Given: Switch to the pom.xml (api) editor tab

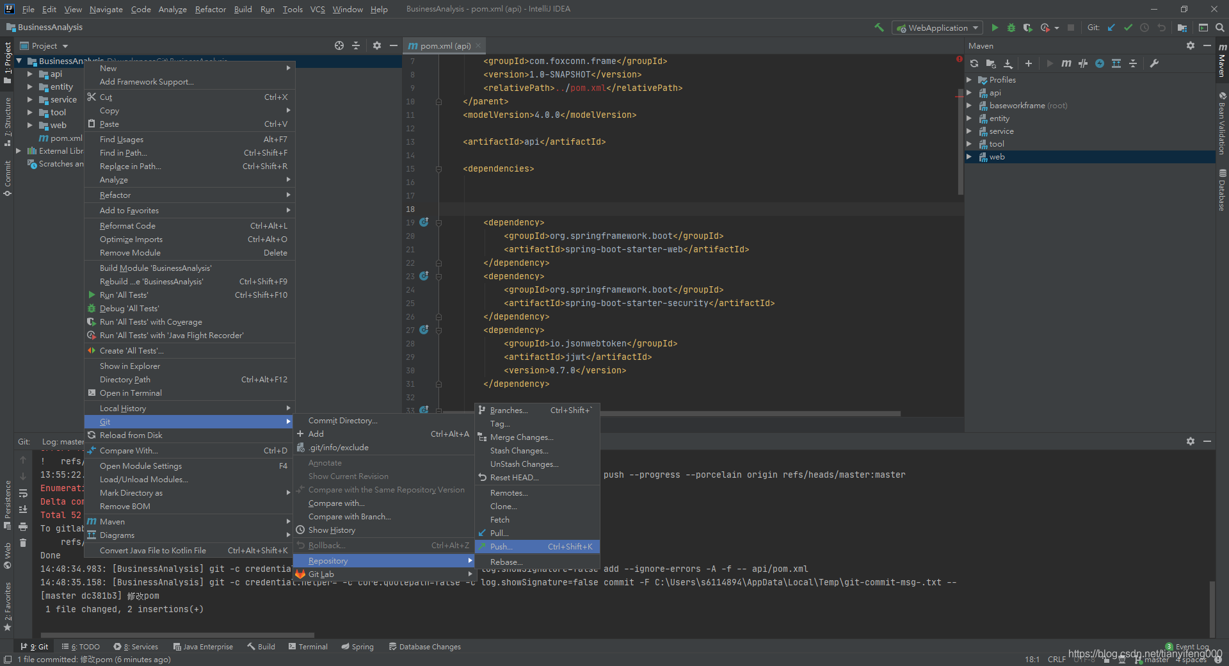Looking at the screenshot, I should tap(446, 45).
